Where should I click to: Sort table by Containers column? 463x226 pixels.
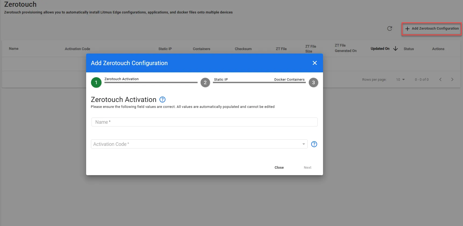(x=201, y=49)
